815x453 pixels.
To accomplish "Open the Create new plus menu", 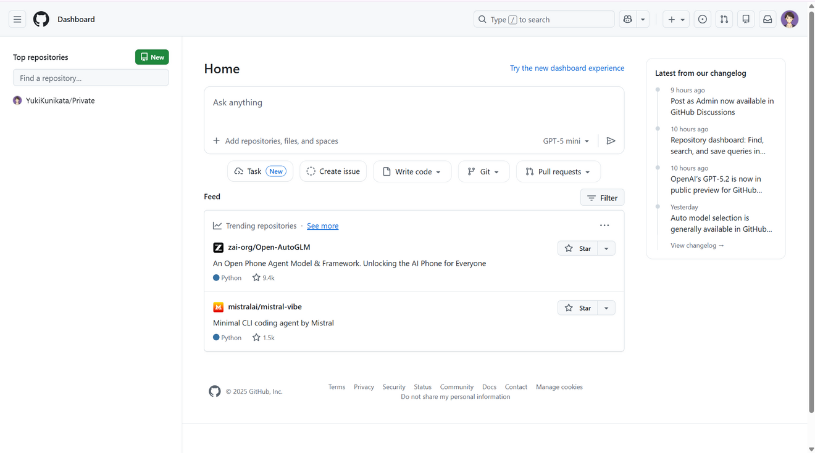I will point(676,20).
